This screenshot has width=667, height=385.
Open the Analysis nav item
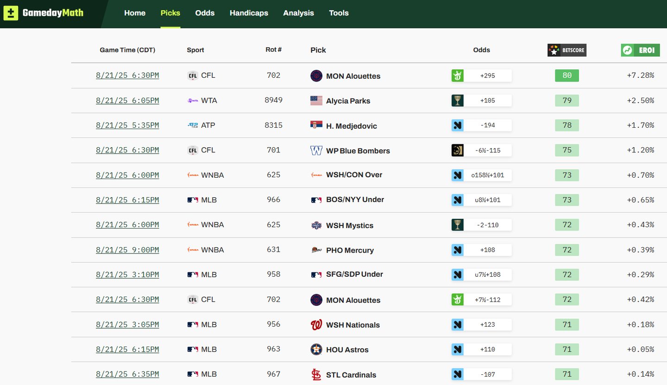pos(298,13)
